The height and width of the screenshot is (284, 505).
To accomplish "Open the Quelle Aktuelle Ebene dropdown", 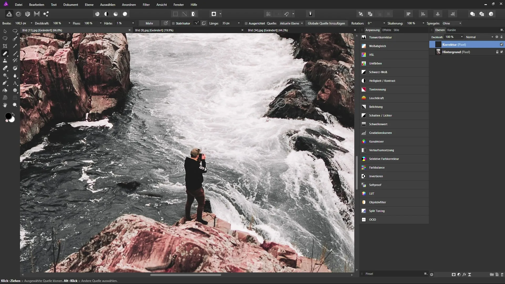I will tap(291, 23).
